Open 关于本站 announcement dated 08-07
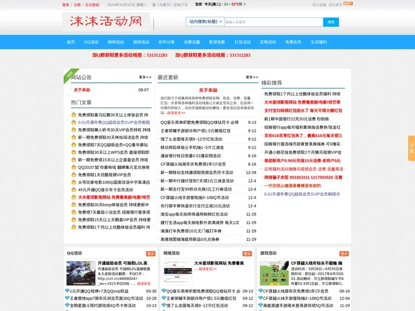 click(82, 90)
